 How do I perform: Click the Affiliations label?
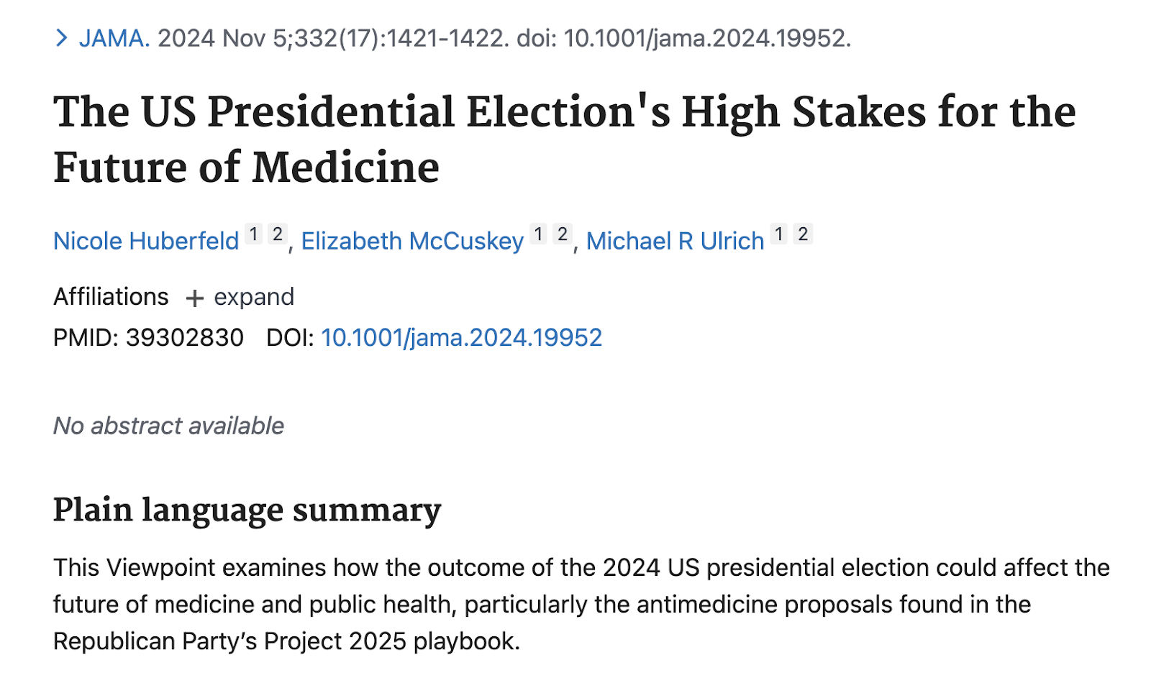(x=111, y=296)
